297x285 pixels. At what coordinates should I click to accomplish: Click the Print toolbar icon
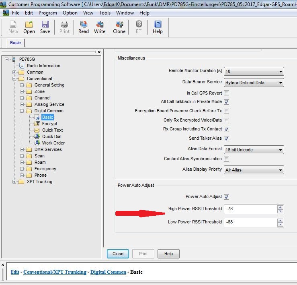click(64, 27)
